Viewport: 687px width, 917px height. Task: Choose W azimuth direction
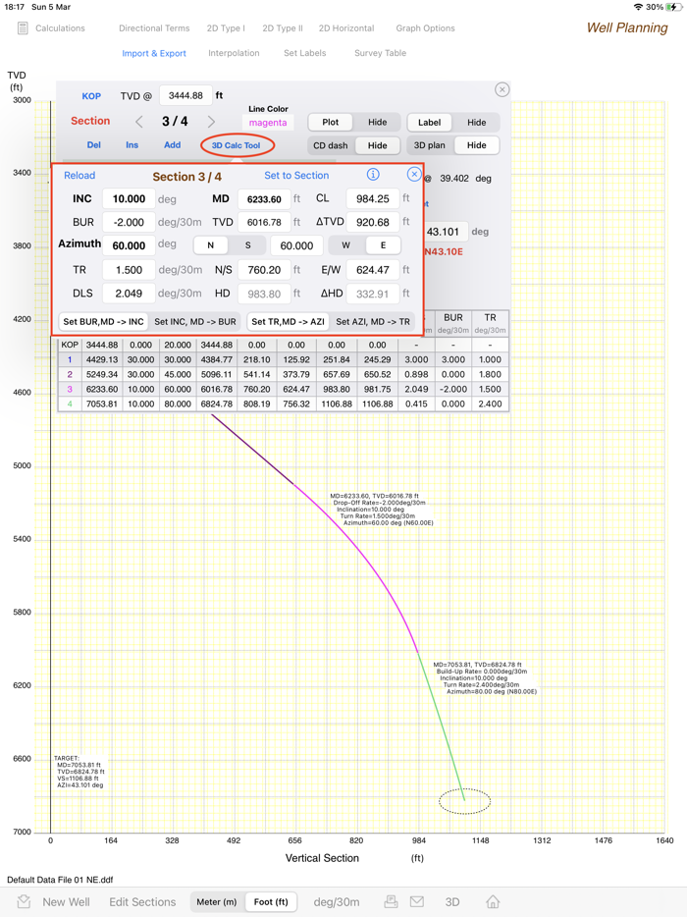click(x=346, y=245)
